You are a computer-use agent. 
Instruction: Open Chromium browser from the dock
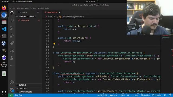[x=4, y=15]
